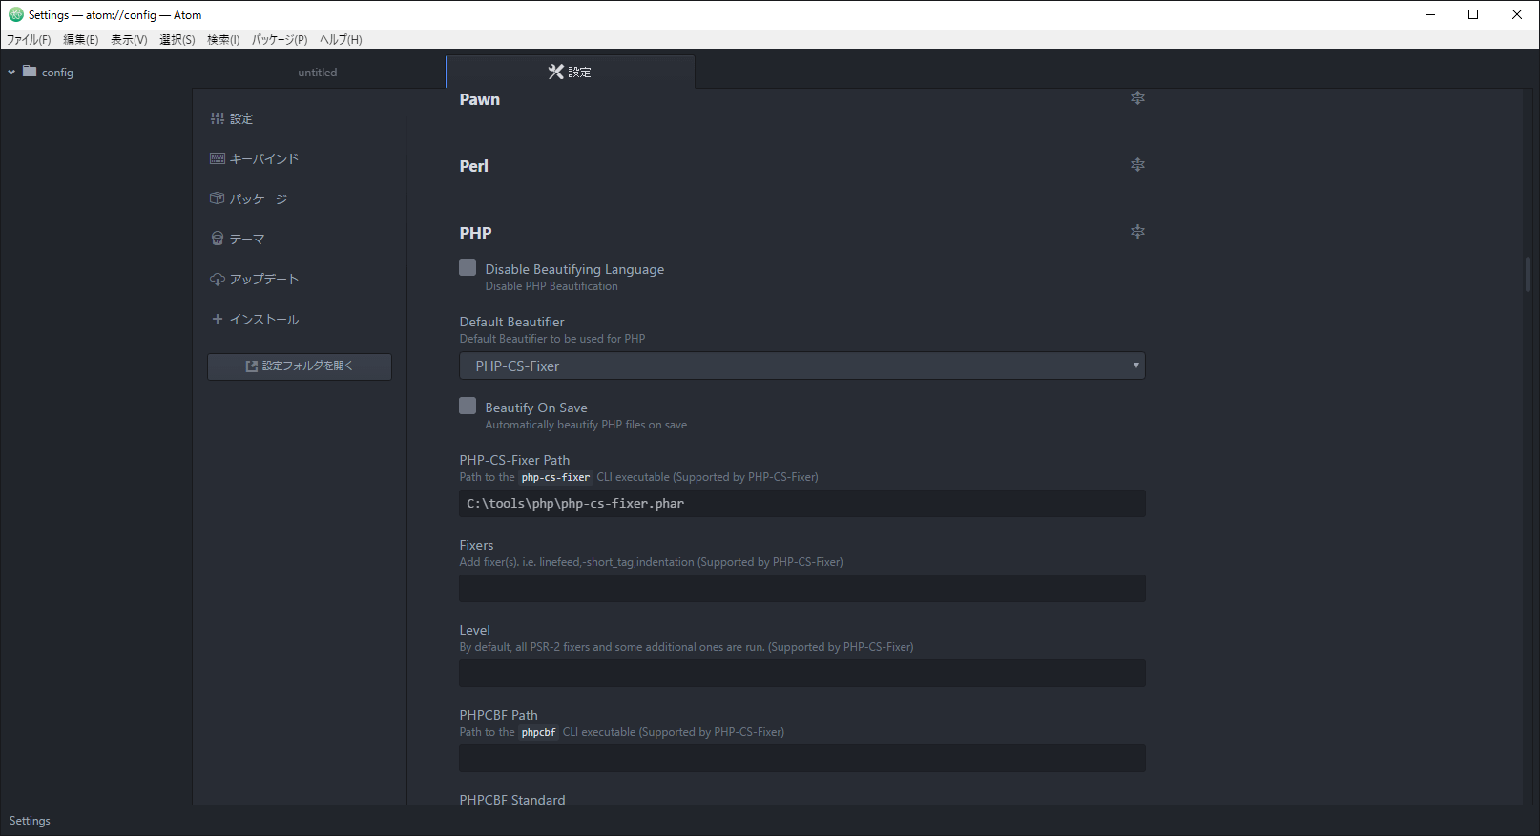Viewport: 1540px width, 836px height.
Task: Open the ファイル(F) menu
Action: click(29, 40)
